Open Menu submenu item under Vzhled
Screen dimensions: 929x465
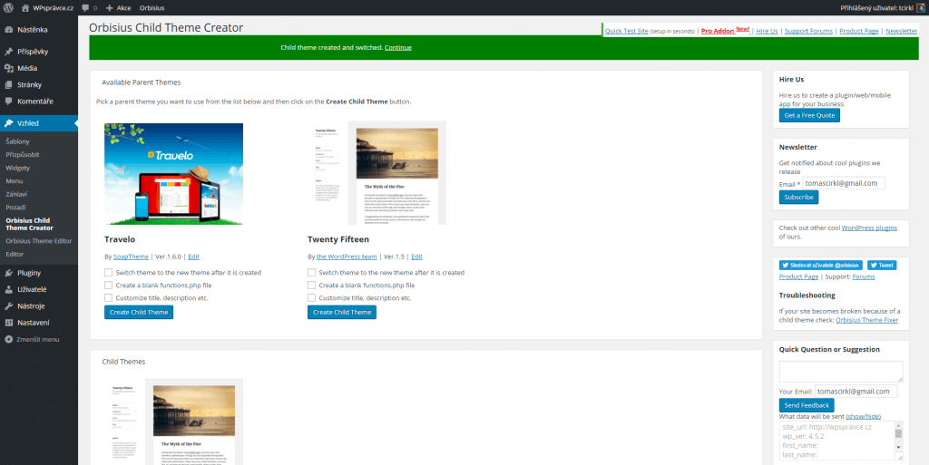(15, 180)
